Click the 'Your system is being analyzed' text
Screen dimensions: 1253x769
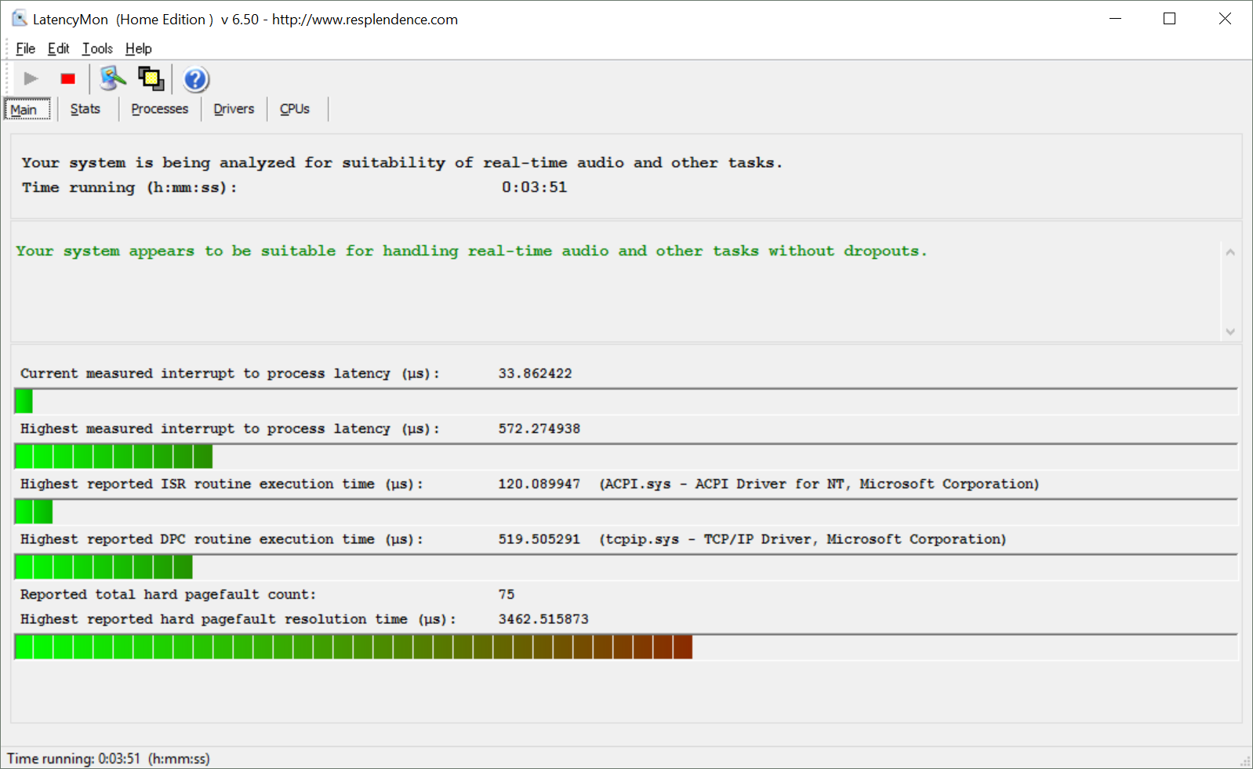click(x=401, y=163)
